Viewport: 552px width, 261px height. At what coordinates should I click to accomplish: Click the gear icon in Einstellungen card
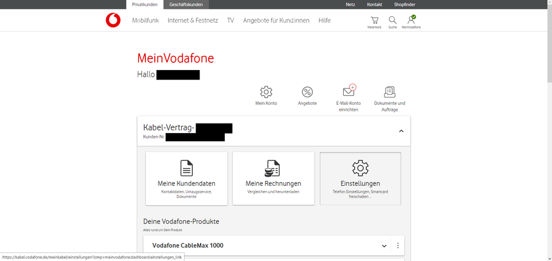pyautogui.click(x=360, y=168)
